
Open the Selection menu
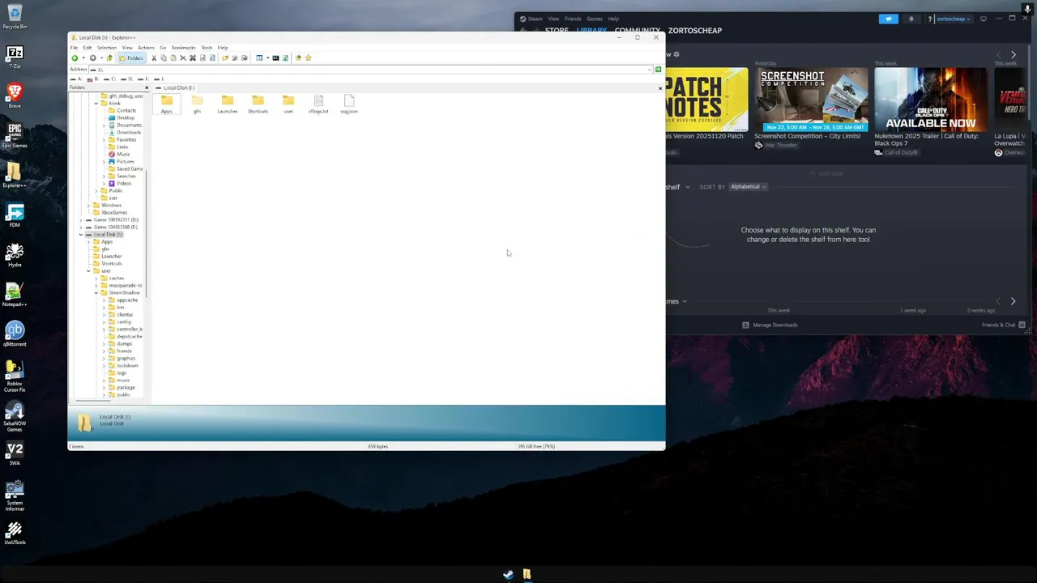107,48
